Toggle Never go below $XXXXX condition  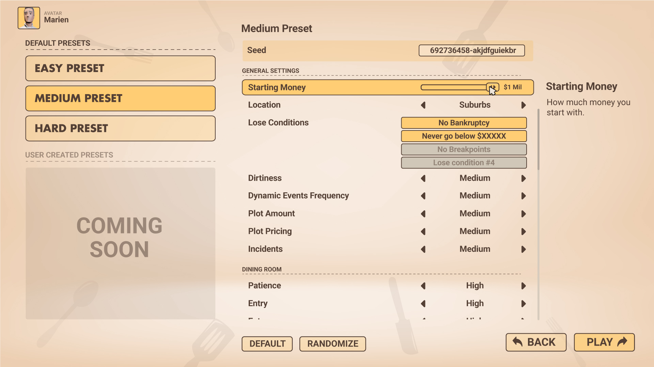pyautogui.click(x=464, y=136)
